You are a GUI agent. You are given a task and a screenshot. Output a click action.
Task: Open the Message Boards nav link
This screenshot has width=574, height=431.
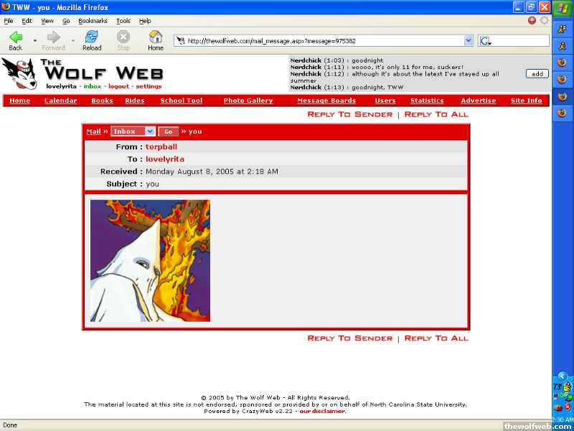click(326, 101)
